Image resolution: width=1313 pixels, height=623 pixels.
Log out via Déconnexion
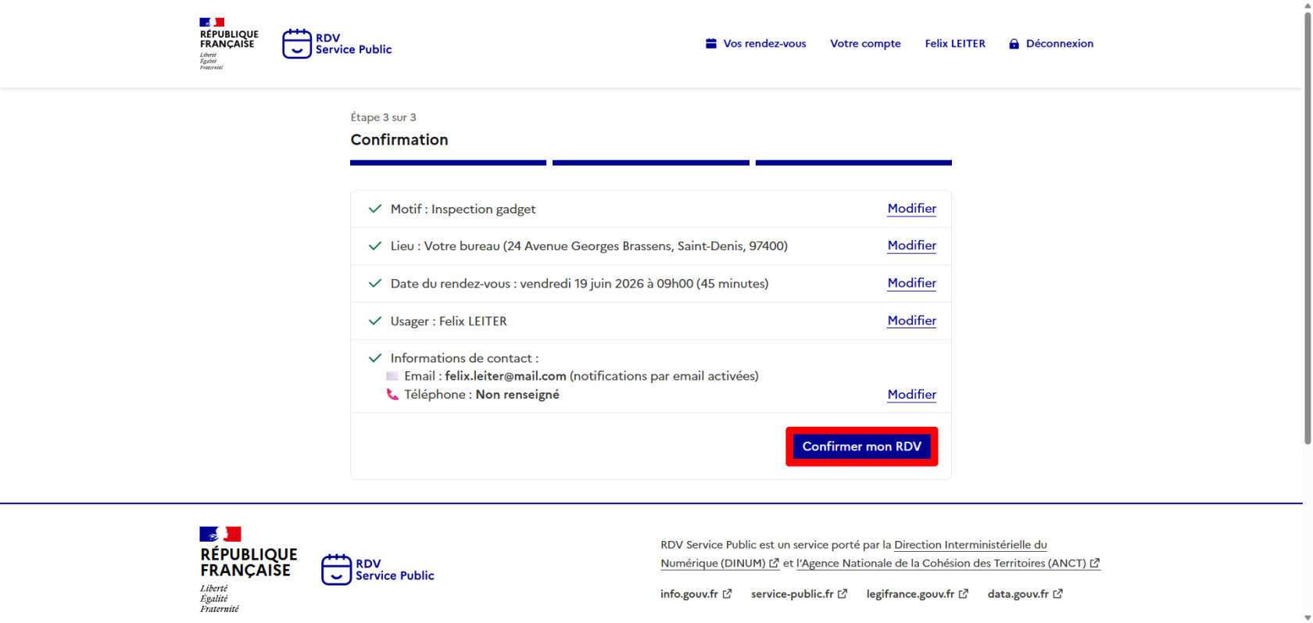[1051, 44]
